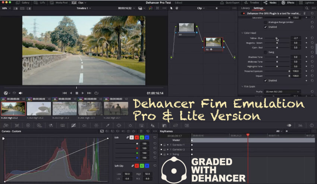317x184 pixels.
Task: Select the hand pan tool
Action: pyautogui.click(x=177, y=8)
